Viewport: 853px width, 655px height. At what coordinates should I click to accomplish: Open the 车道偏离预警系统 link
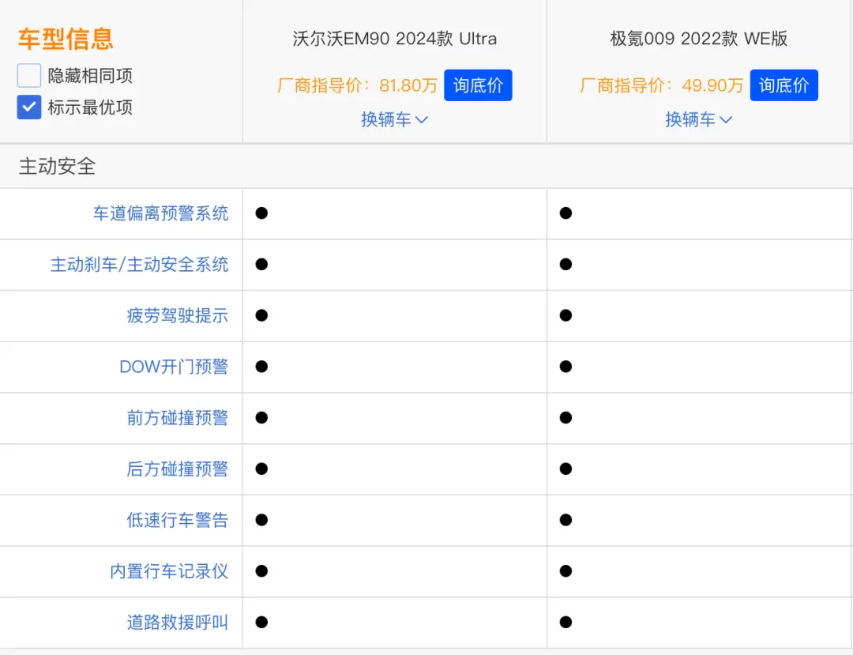(x=160, y=213)
